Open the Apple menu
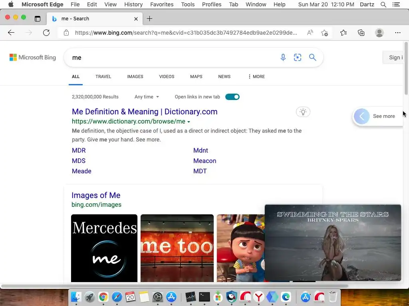Viewport: 409px width, 306px height. (11, 4)
